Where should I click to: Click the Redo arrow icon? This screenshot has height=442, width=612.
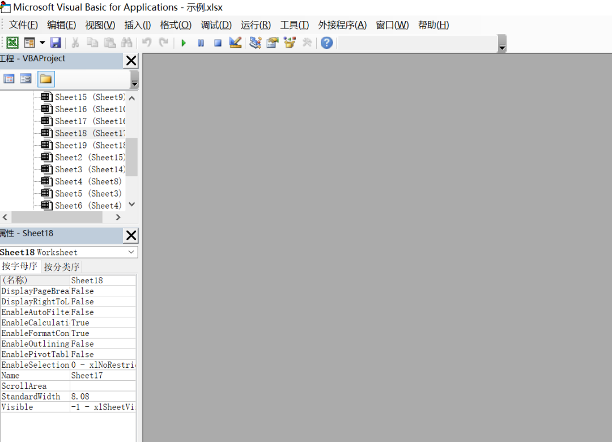[x=164, y=42]
